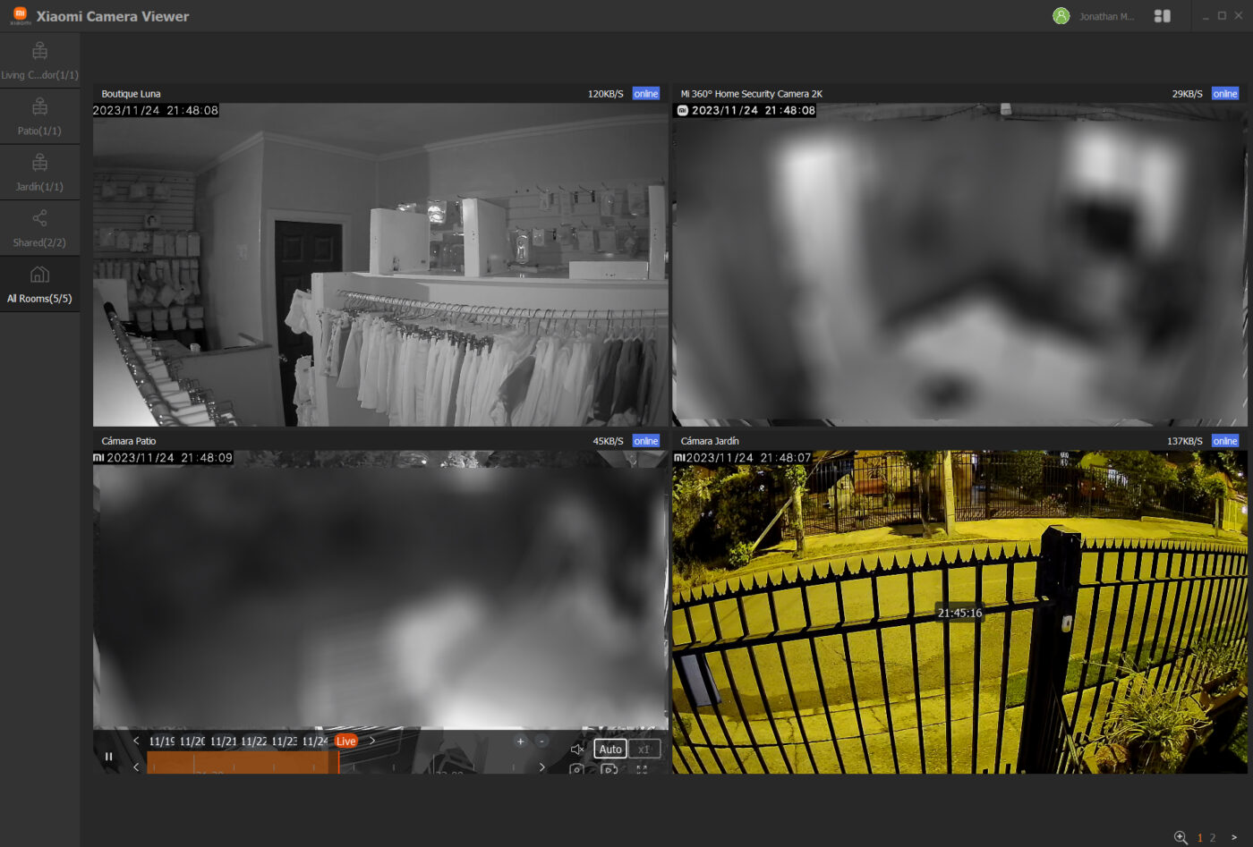
Task: Click the online badge on Boutique Luna
Action: coord(645,93)
